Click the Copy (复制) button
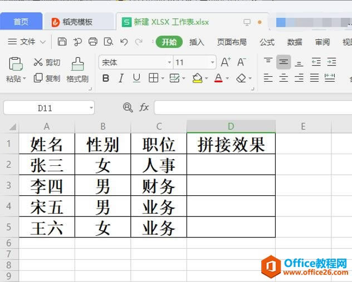 click(47, 78)
